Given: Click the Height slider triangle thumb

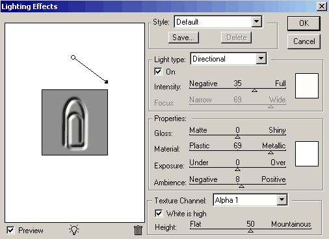Looking at the screenshot, I should tap(250, 231).
